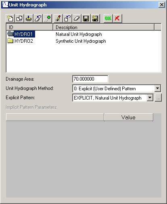Image resolution: width=167 pixels, height=204 pixels.
Task: Click the eraser with undo arrow icon
Action: [x=38, y=18]
